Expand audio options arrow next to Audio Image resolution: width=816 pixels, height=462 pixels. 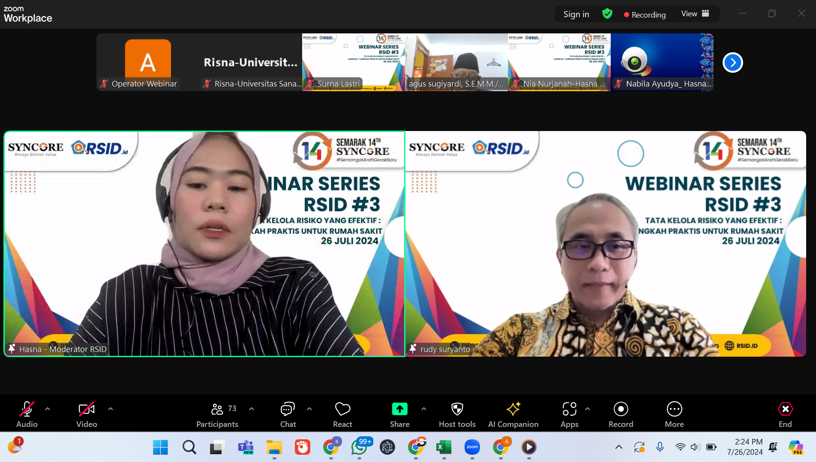[48, 409]
